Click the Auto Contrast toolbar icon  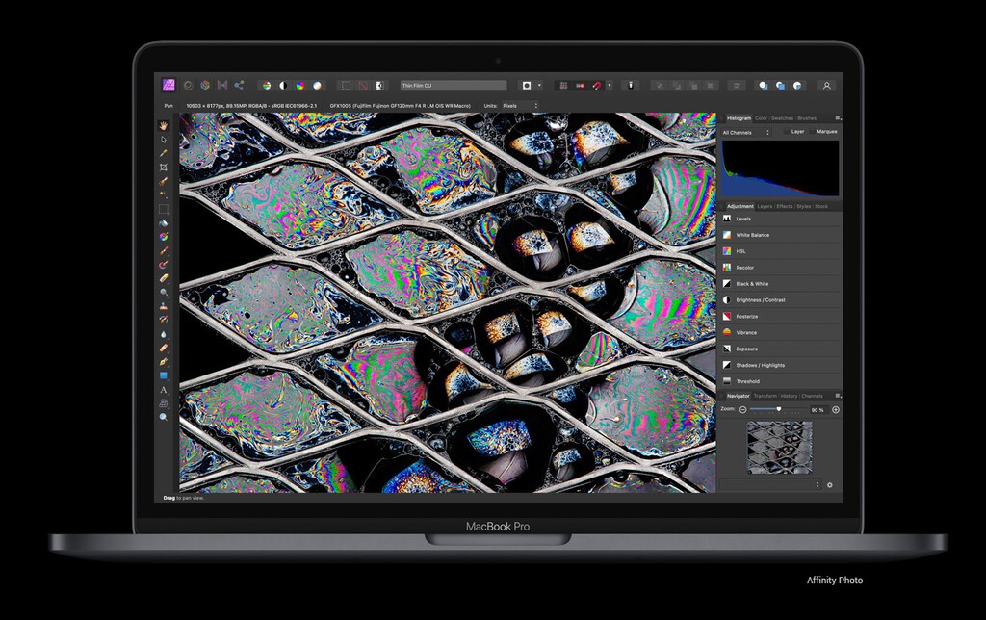point(284,85)
